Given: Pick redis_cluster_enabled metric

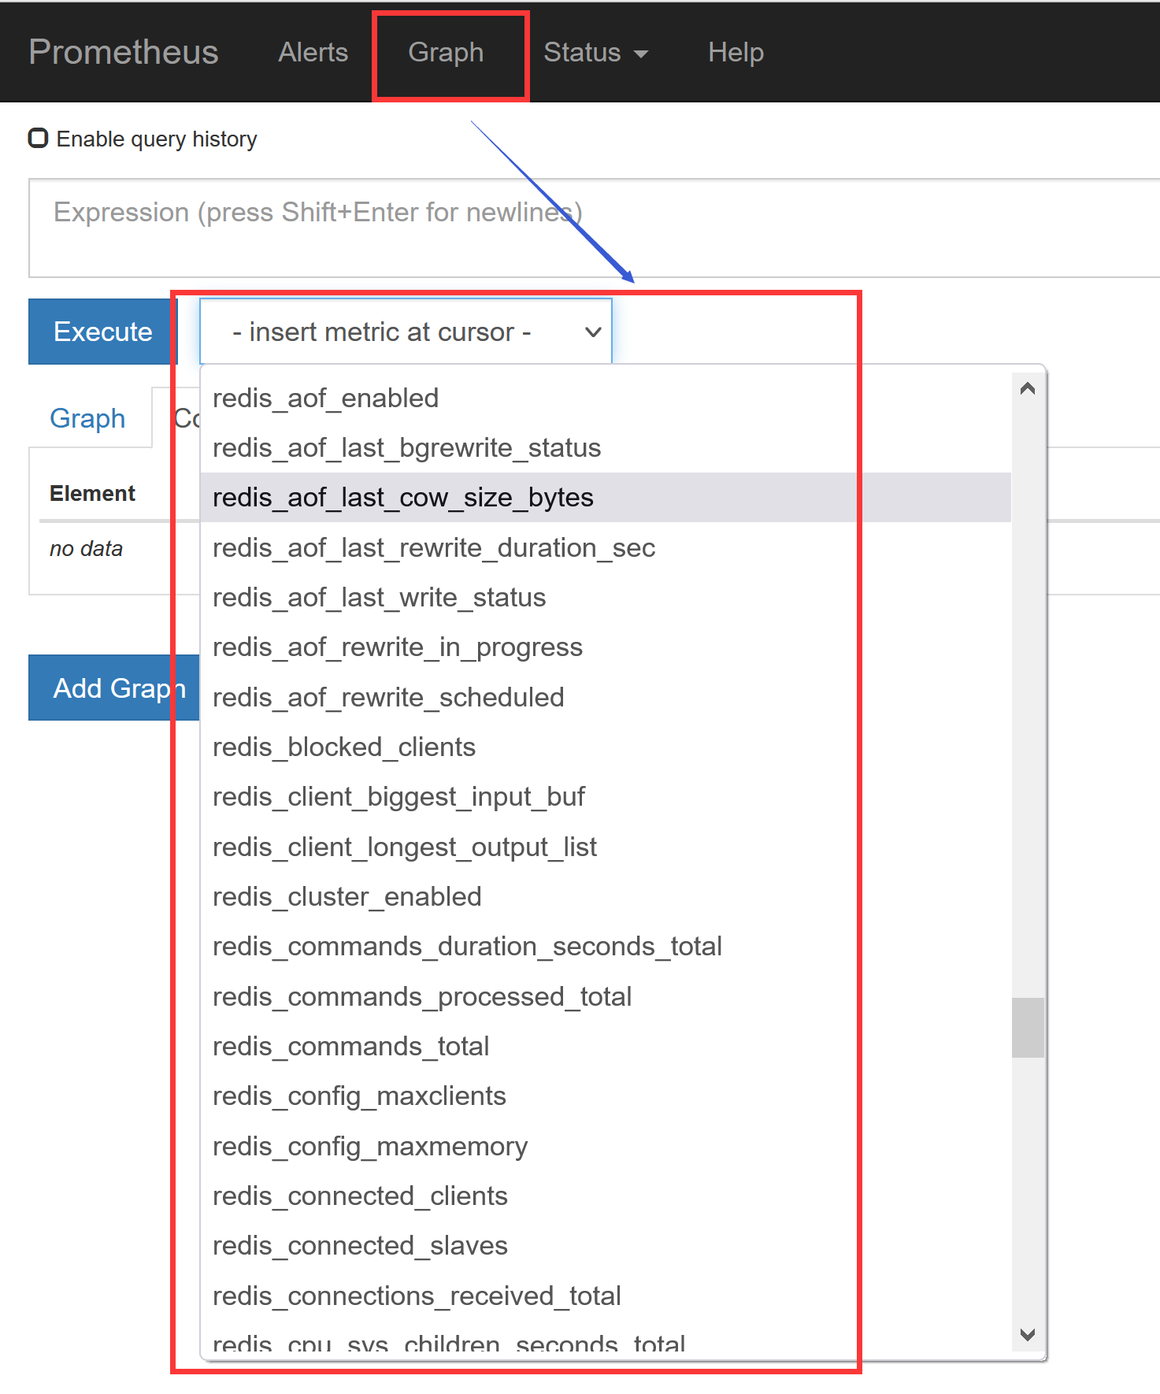Looking at the screenshot, I should [606, 897].
